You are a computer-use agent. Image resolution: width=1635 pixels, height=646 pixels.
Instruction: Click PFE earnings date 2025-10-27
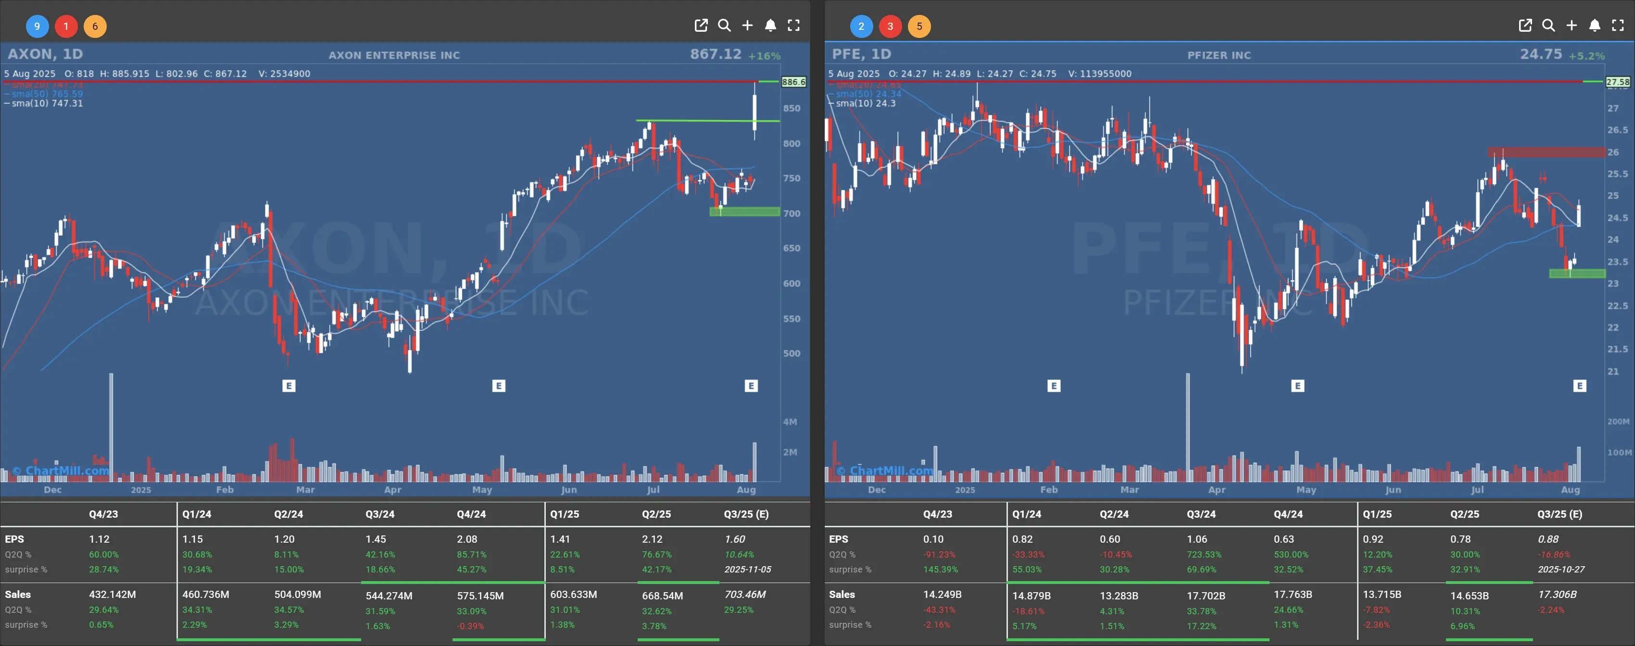pyautogui.click(x=1561, y=569)
